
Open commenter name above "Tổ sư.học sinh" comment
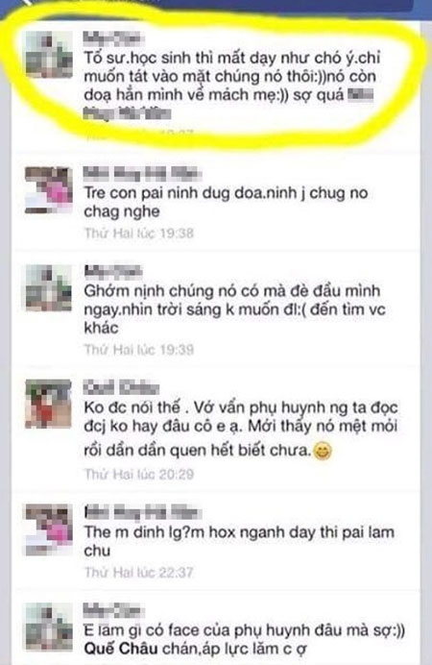113,38
